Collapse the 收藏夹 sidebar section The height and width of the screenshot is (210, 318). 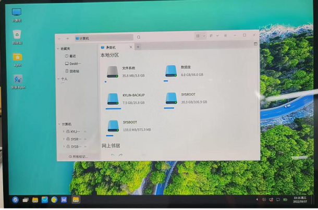point(58,48)
